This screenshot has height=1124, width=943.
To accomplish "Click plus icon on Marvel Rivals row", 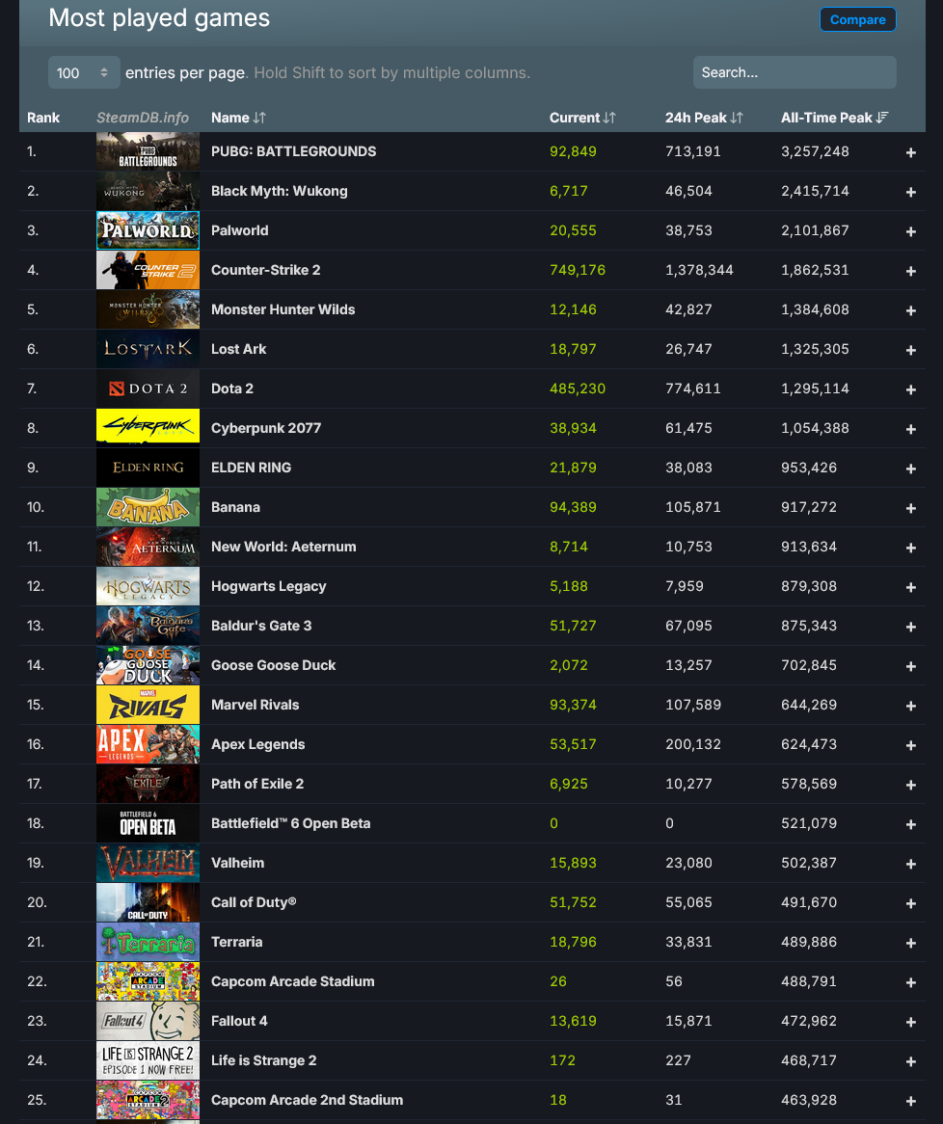I will tap(911, 706).
